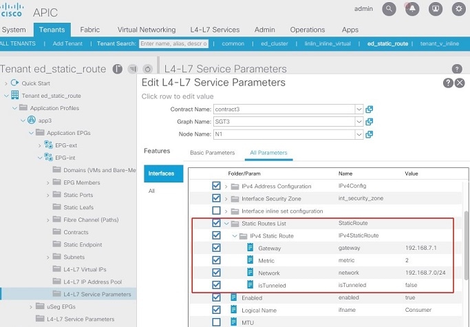The height and width of the screenshot is (327, 470).
Task: Click the Tenant Search input field
Action: (173, 43)
